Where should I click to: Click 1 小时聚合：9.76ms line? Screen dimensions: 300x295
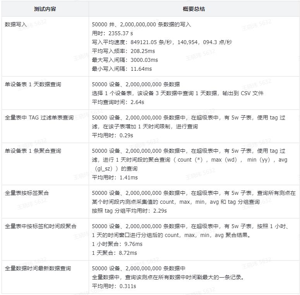click(117, 244)
